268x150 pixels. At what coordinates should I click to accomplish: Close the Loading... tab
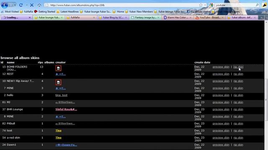[x=30, y=17]
